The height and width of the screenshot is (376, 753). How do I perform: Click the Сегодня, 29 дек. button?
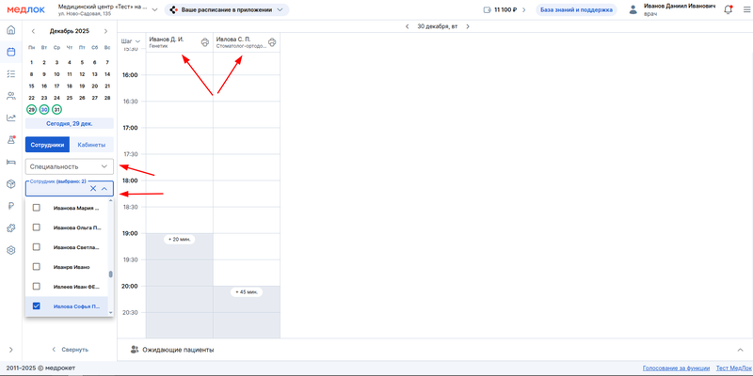(70, 123)
